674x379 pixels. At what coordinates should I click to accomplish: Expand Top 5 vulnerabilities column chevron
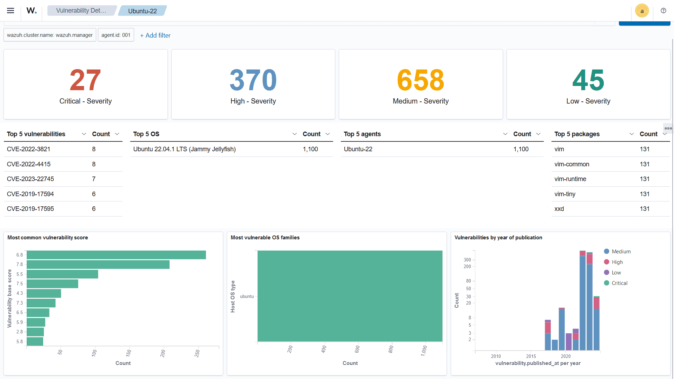click(84, 134)
